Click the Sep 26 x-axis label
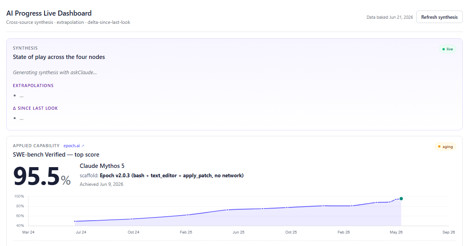The width and height of the screenshot is (469, 246). click(449, 232)
